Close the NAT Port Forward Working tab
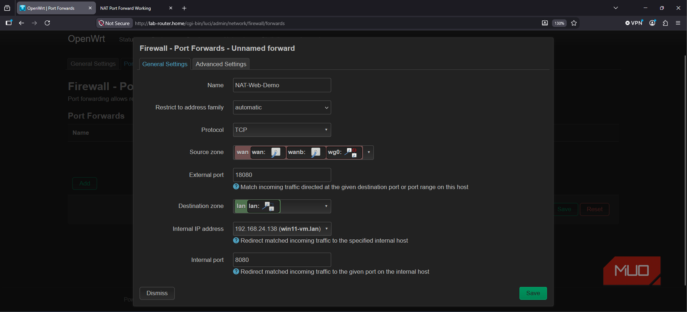This screenshot has width=687, height=312. coord(171,8)
